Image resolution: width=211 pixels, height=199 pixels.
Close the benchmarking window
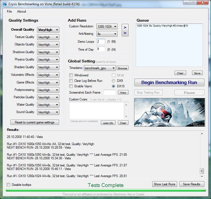(x=202, y=2)
